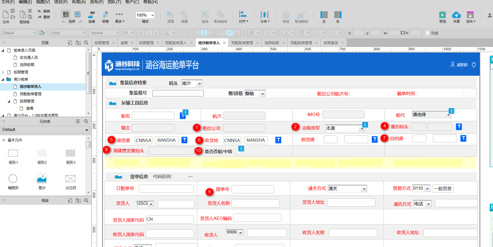Open the font color picker

[169, 33]
